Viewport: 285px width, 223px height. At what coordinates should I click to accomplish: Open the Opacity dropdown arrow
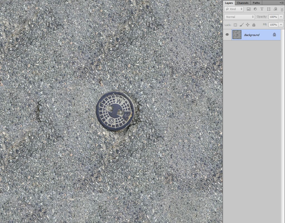click(281, 17)
